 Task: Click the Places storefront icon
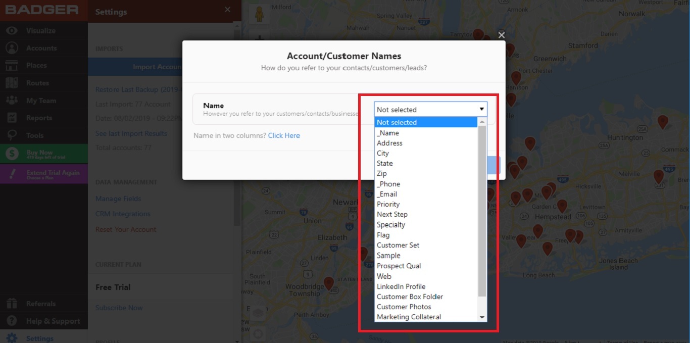tap(12, 66)
